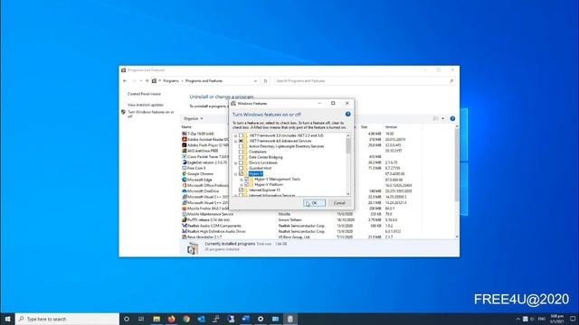
Task: Confirm Windows Features with OK button
Action: pos(314,203)
